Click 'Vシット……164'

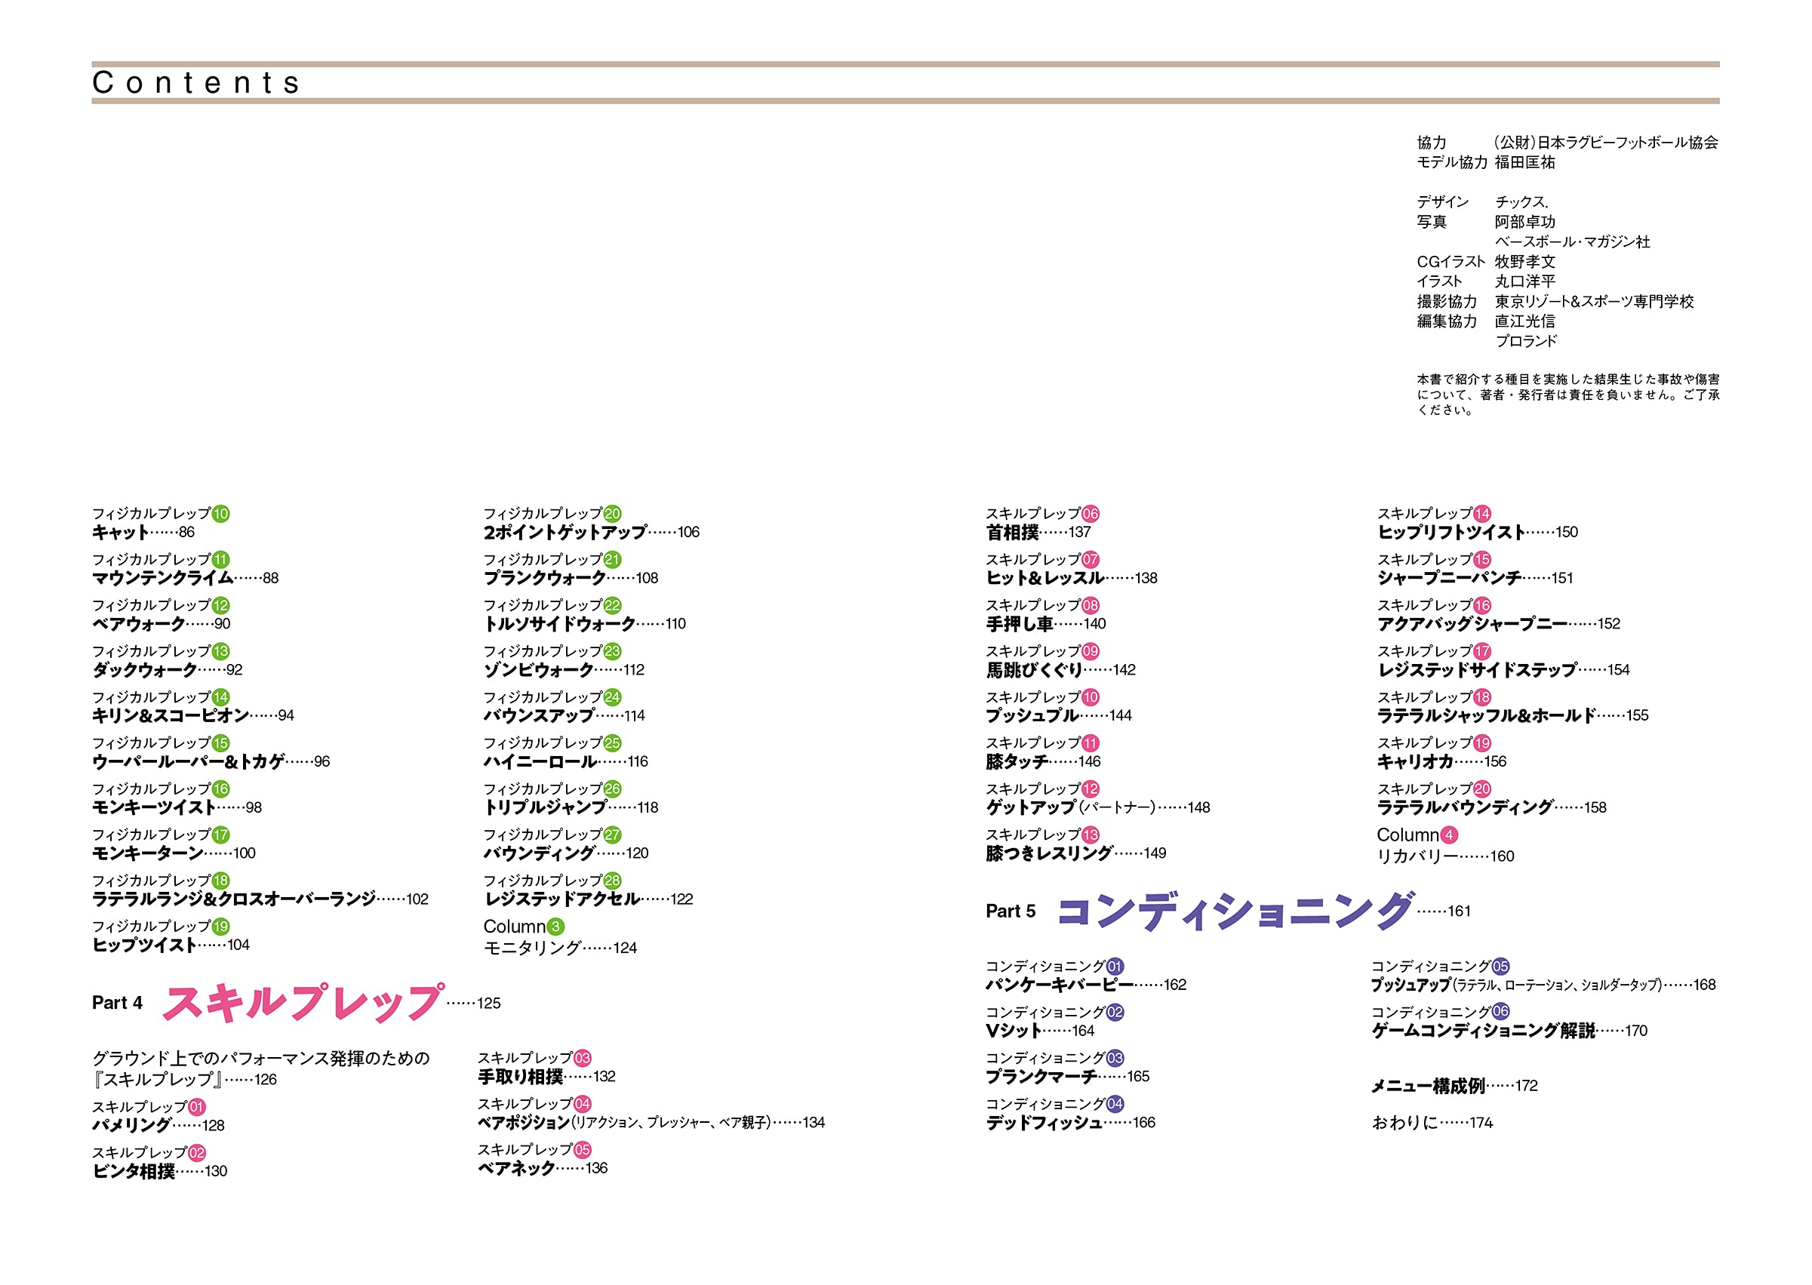click(1040, 1030)
